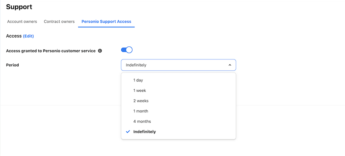Click the white knob of the access switch
Viewport: 345px width, 156px height.
129,50
